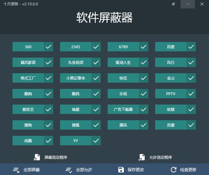Toggle the checkmark beside 乐视
This screenshot has width=209, height=175.
(x=144, y=94)
